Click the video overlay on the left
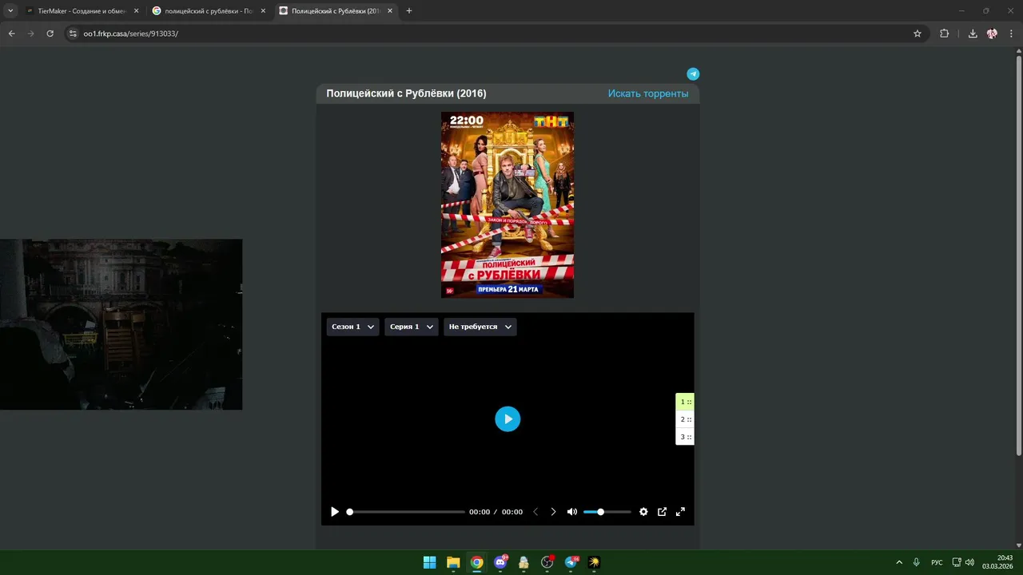The image size is (1023, 575). click(x=121, y=324)
